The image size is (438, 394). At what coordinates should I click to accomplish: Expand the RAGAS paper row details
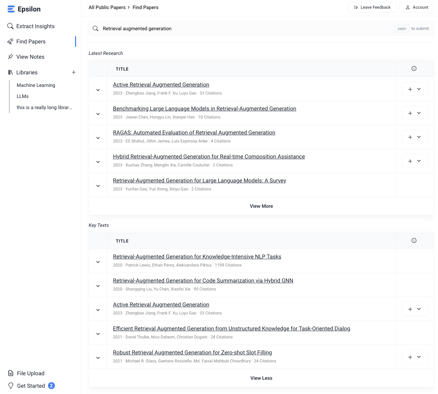tap(98, 138)
